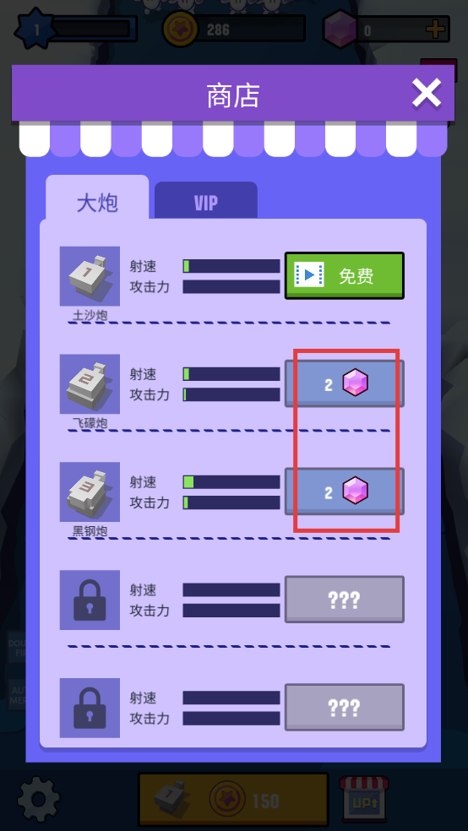Click the gold coin counter showing 286
The height and width of the screenshot is (831, 468).
[234, 29]
